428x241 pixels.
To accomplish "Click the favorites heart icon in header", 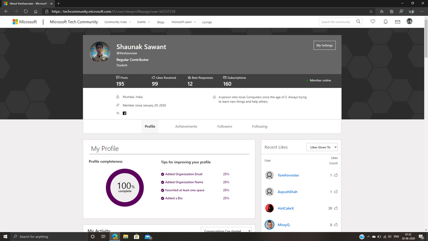I will (373, 21).
